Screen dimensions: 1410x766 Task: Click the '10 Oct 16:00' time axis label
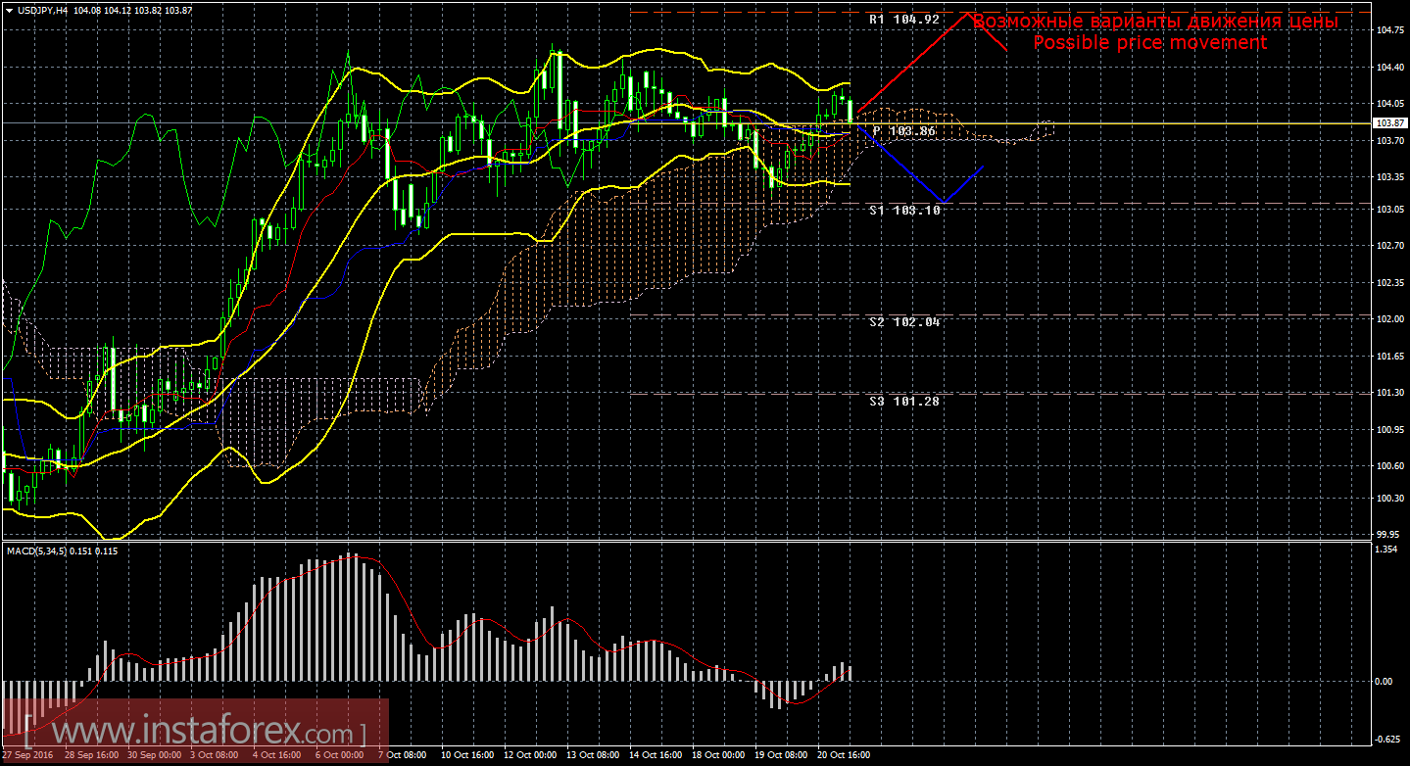coord(467,755)
